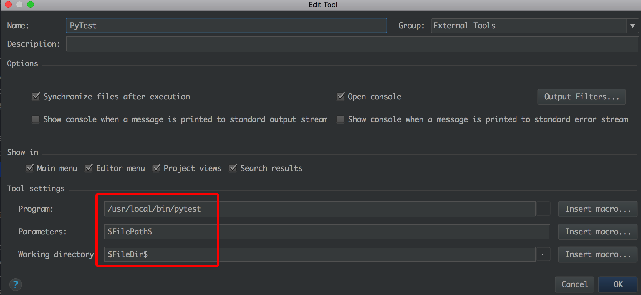Screen dimensions: 641x295
Task: Insert macro into the Working directory field
Action: coord(597,254)
